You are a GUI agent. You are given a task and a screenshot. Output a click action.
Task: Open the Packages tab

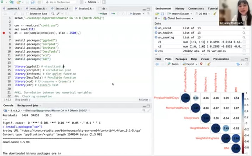pos(181,59)
